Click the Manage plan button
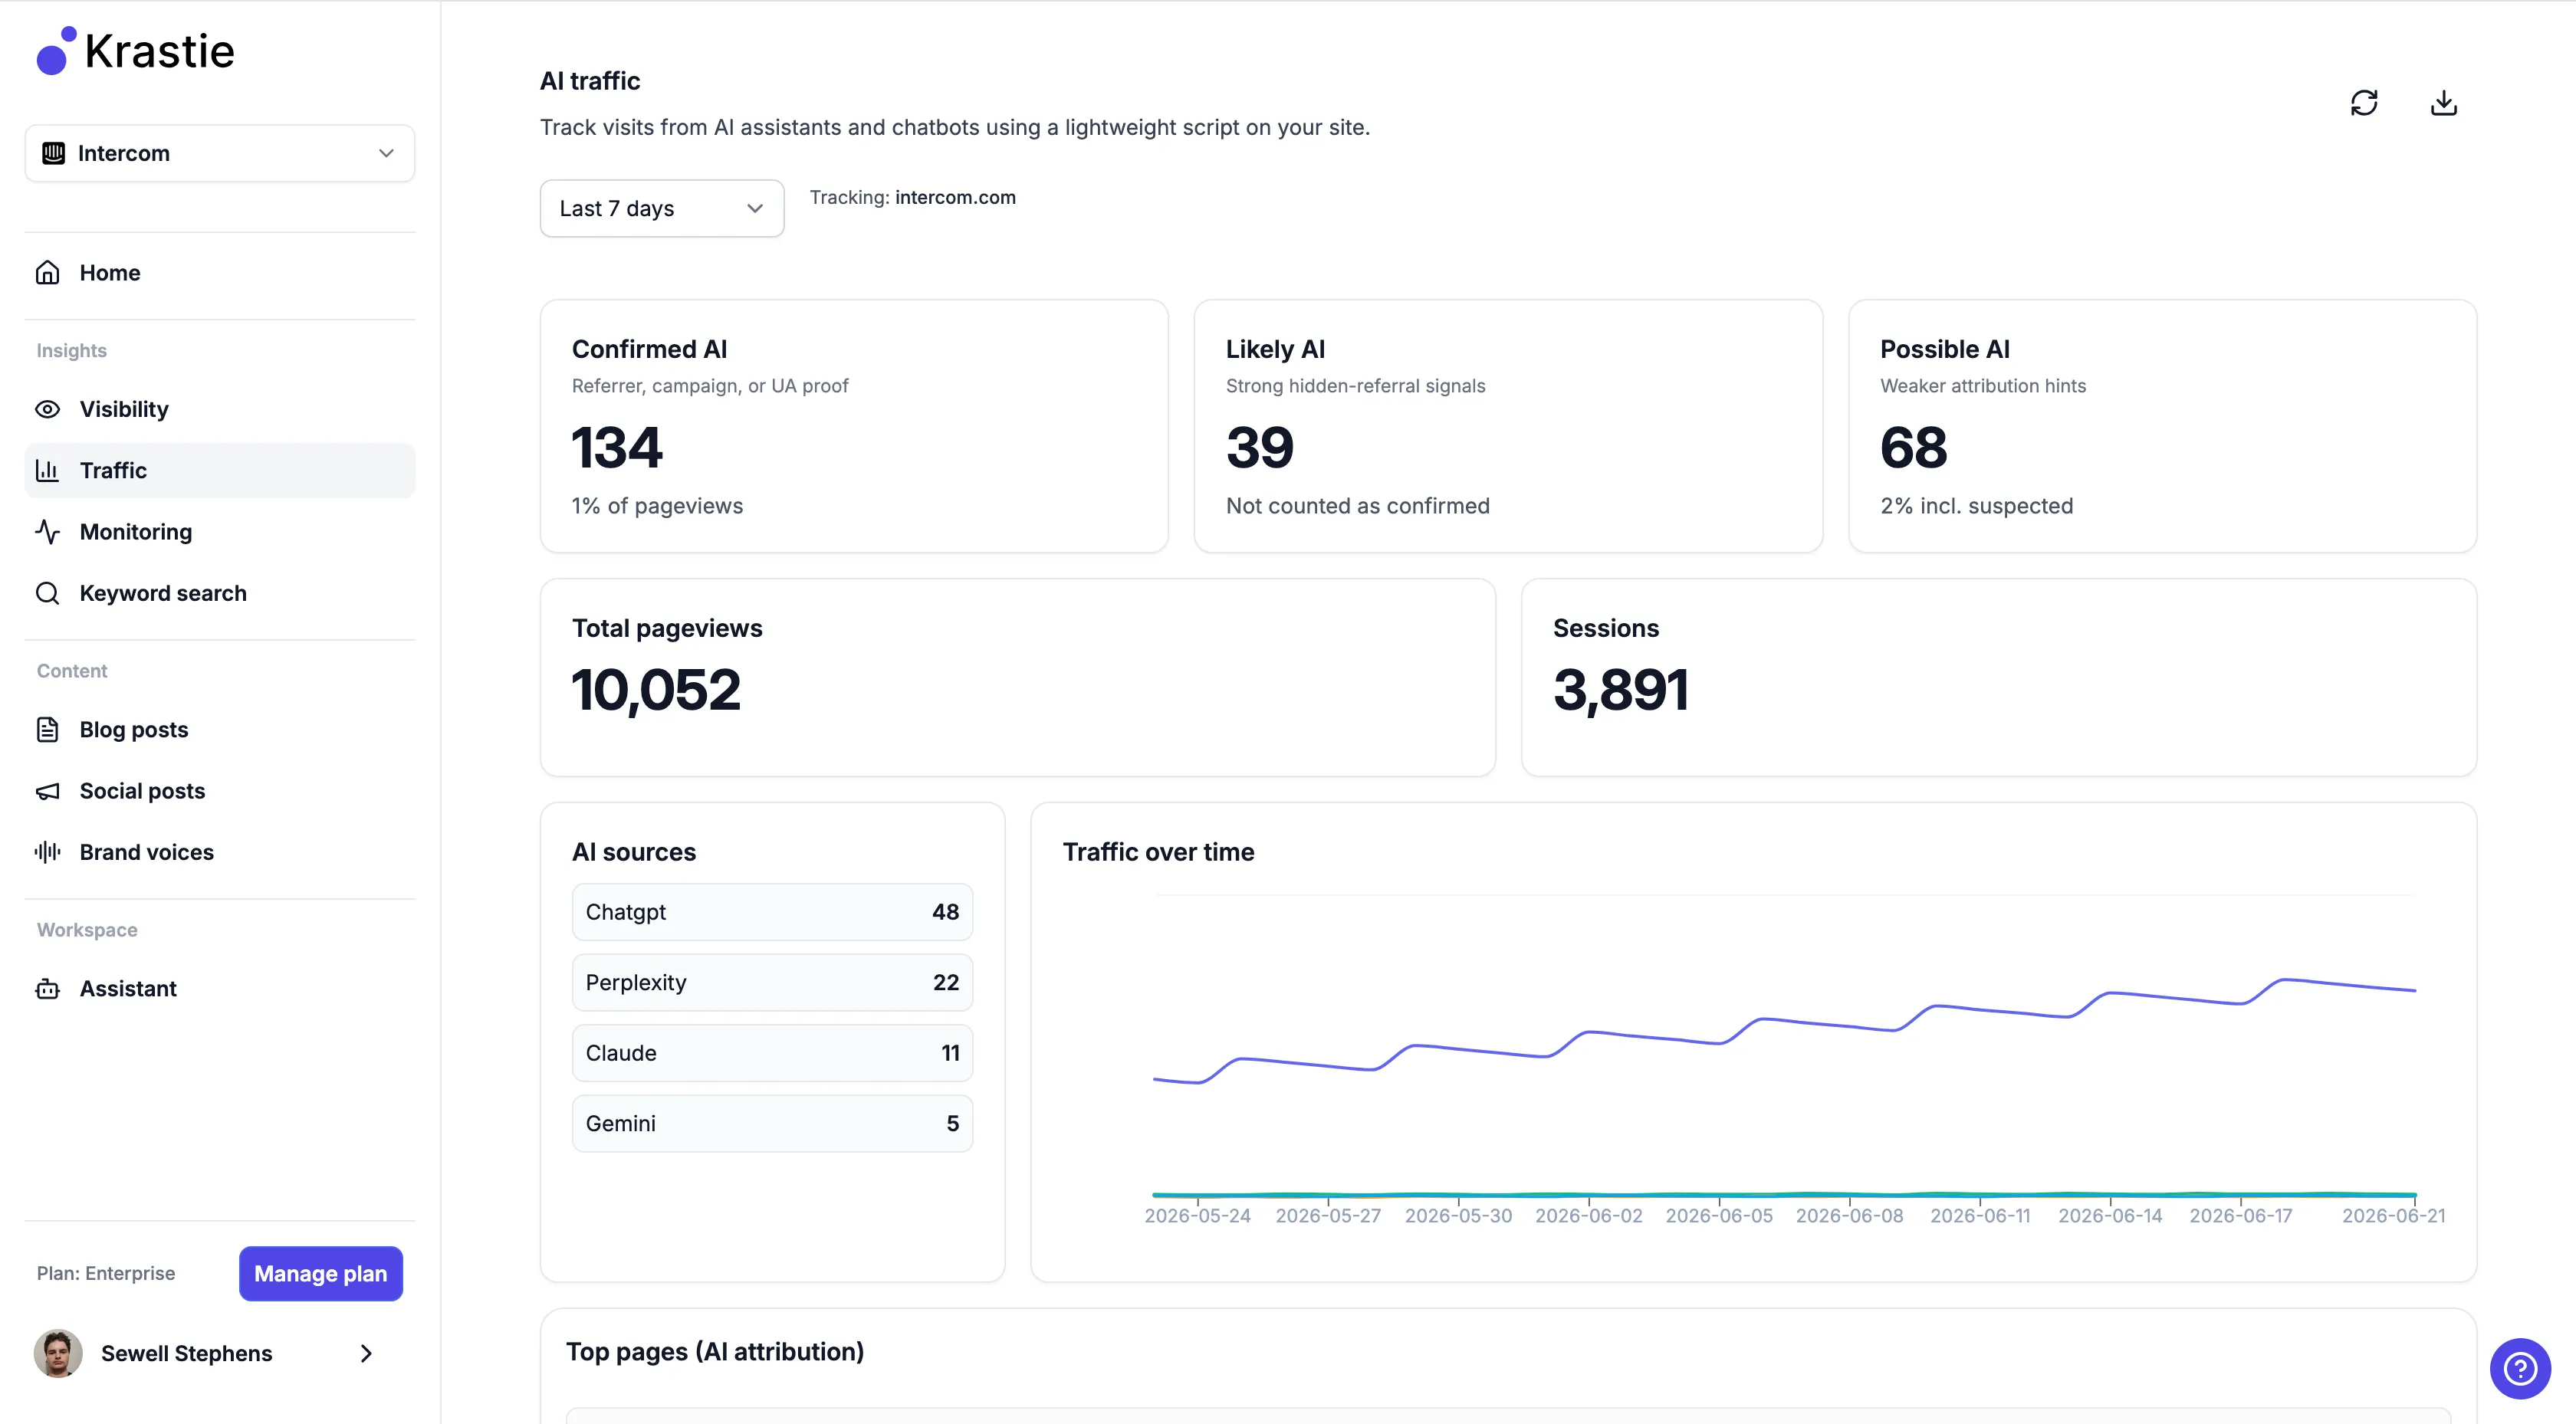 (321, 1273)
